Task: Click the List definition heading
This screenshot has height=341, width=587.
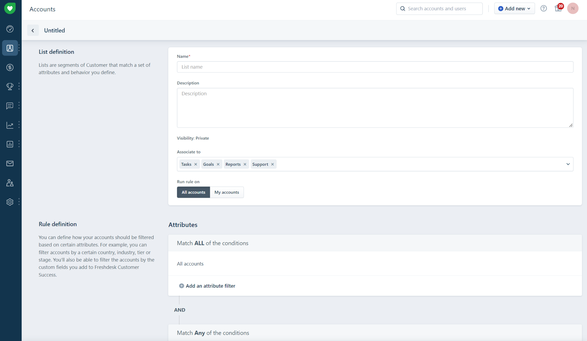Action: [56, 52]
